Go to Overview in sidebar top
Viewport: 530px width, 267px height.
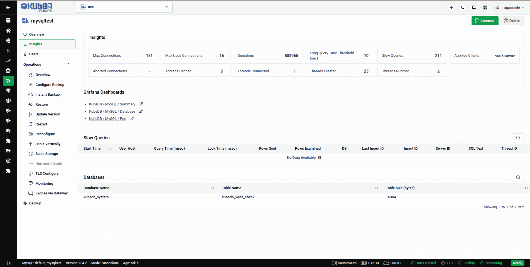(x=47, y=34)
